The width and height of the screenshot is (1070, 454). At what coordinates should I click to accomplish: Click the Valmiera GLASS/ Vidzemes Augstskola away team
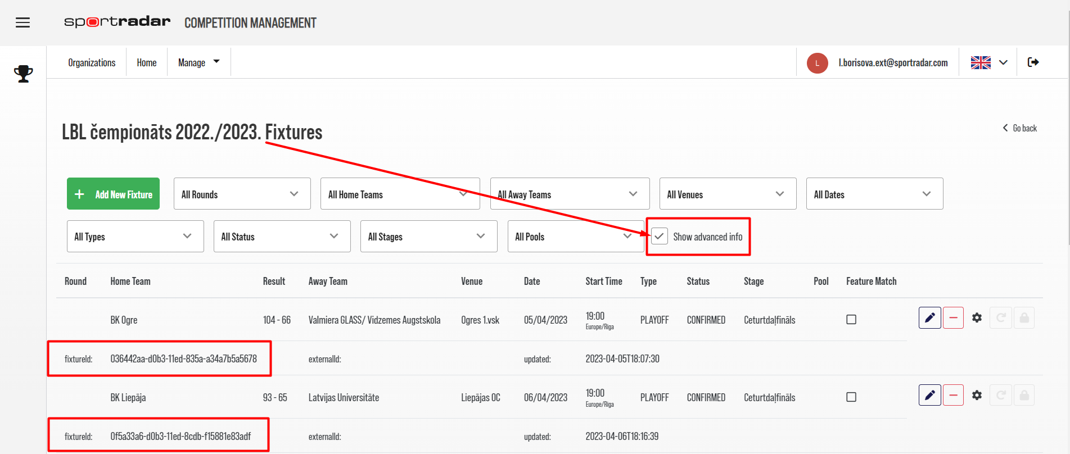tap(374, 320)
